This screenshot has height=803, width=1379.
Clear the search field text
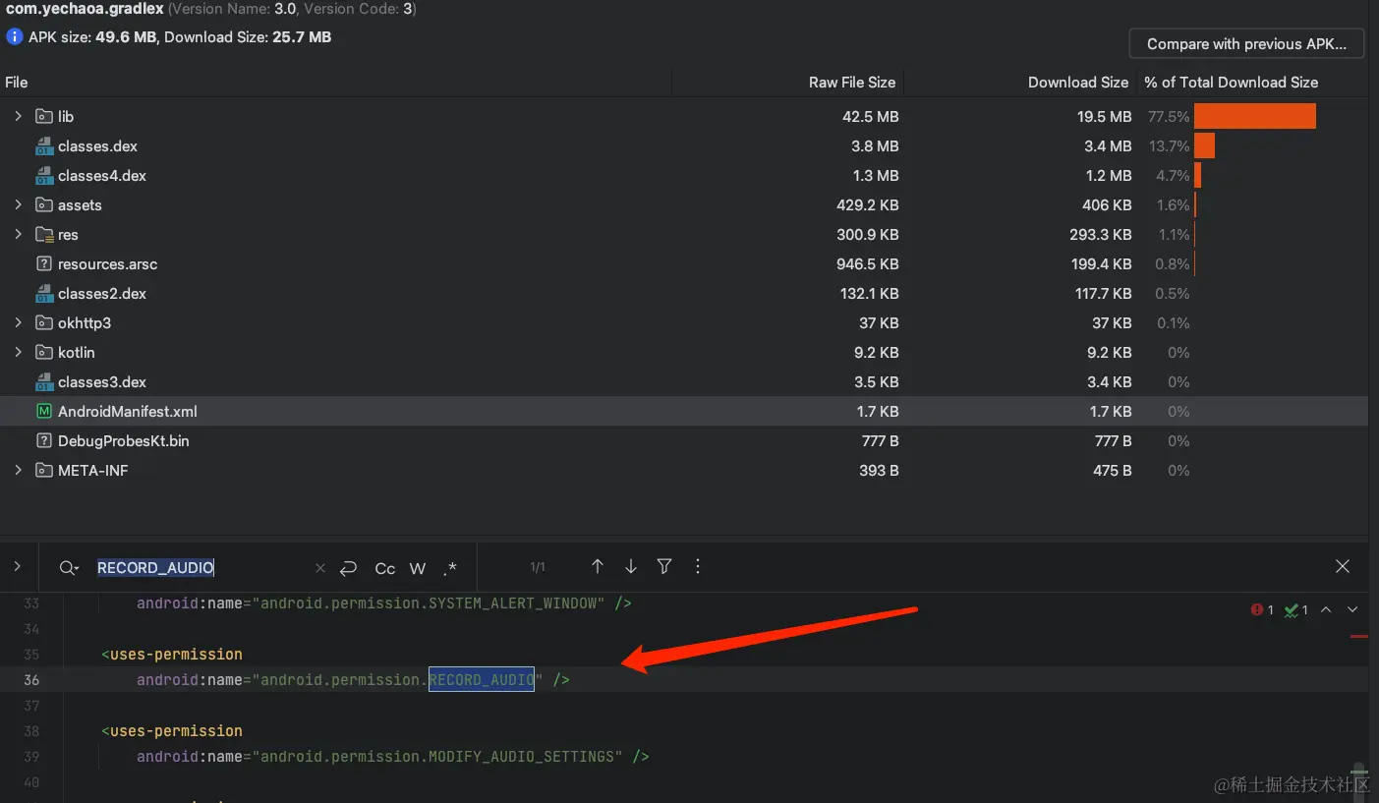[319, 567]
